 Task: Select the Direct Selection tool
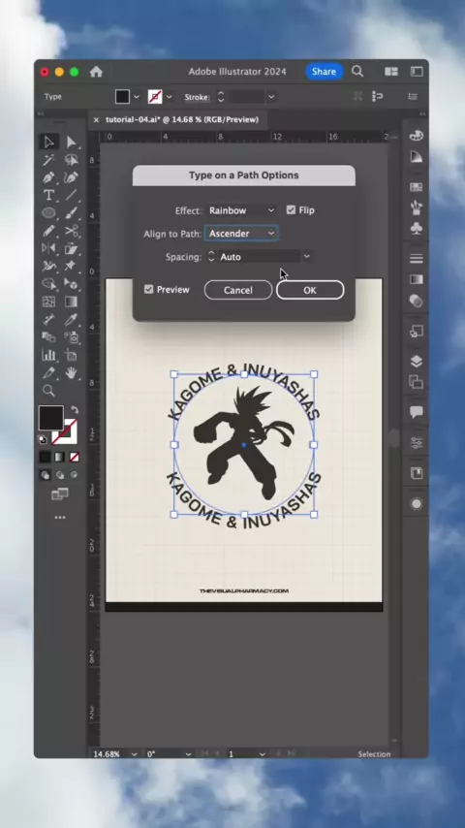coord(72,143)
